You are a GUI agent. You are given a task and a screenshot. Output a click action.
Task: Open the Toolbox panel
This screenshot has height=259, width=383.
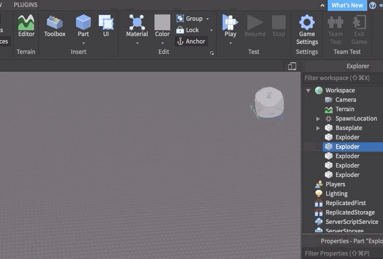pyautogui.click(x=55, y=26)
